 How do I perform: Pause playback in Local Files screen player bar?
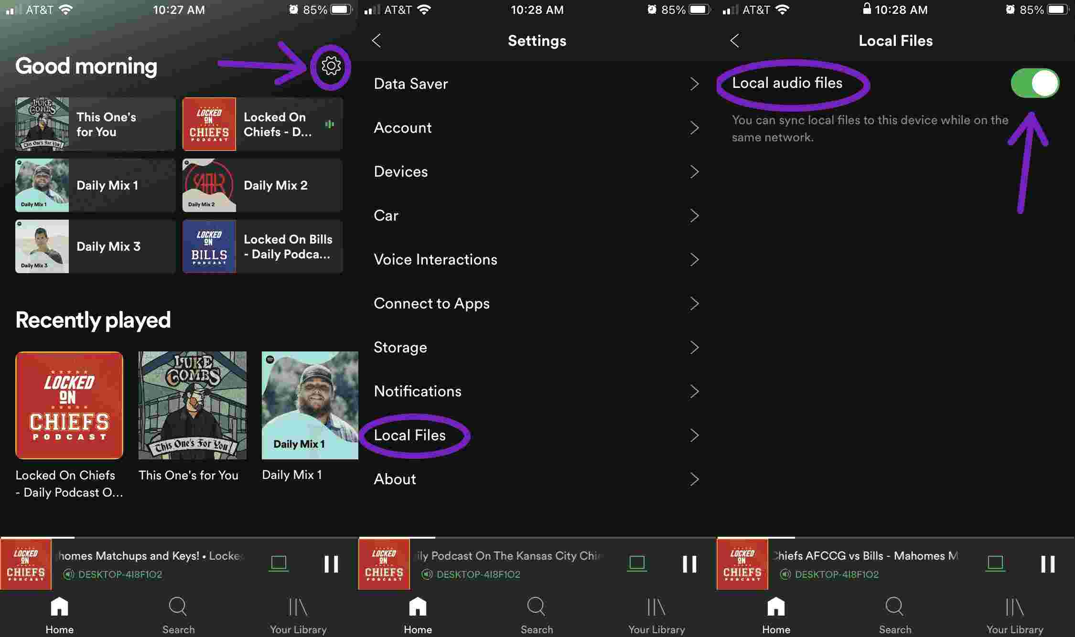pos(1048,564)
